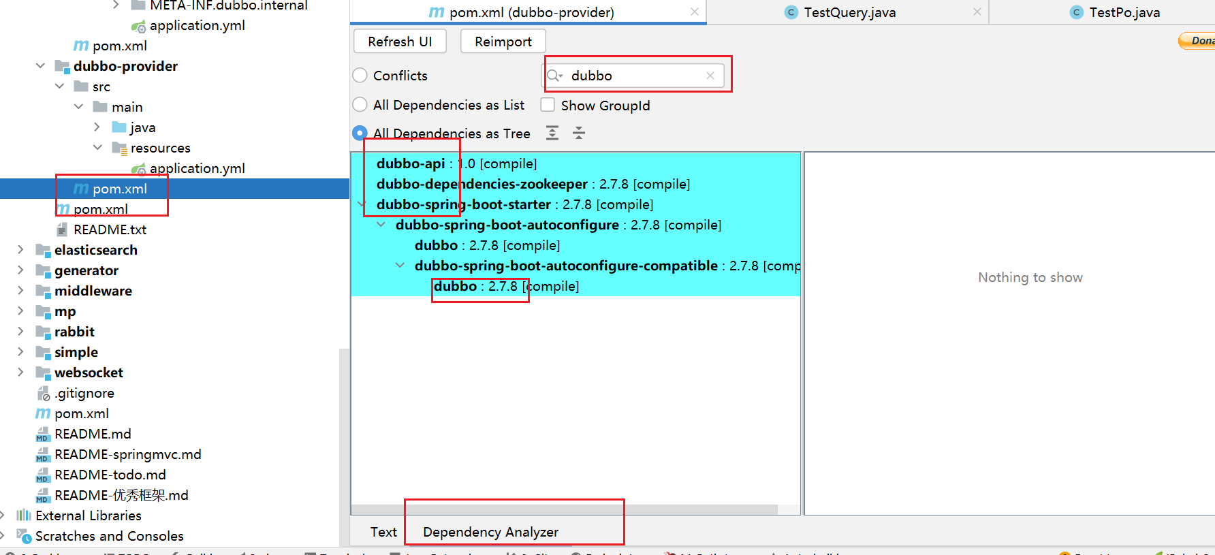Click the README.txt file icon

click(62, 229)
